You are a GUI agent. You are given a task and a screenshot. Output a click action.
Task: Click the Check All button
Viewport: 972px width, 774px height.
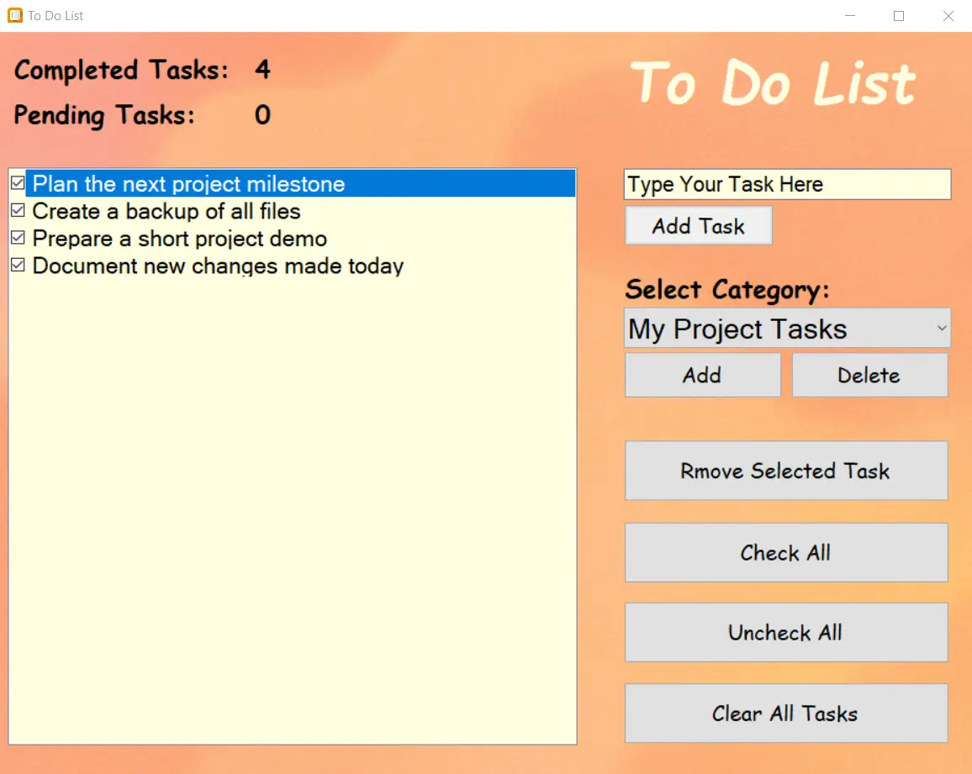pos(785,553)
